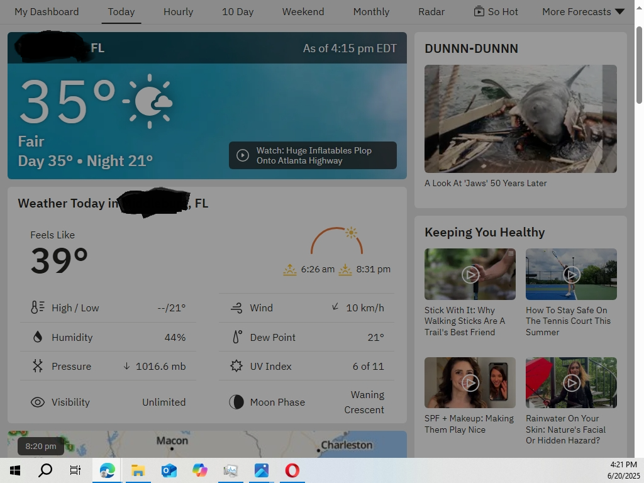644x483 pixels.
Task: Open Rainwater On Your Skin article link
Action: 565,430
